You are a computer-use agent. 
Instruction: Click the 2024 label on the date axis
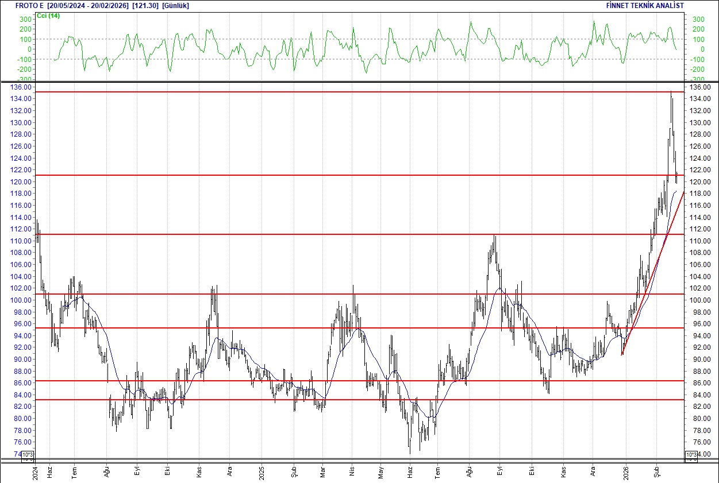coord(36,472)
